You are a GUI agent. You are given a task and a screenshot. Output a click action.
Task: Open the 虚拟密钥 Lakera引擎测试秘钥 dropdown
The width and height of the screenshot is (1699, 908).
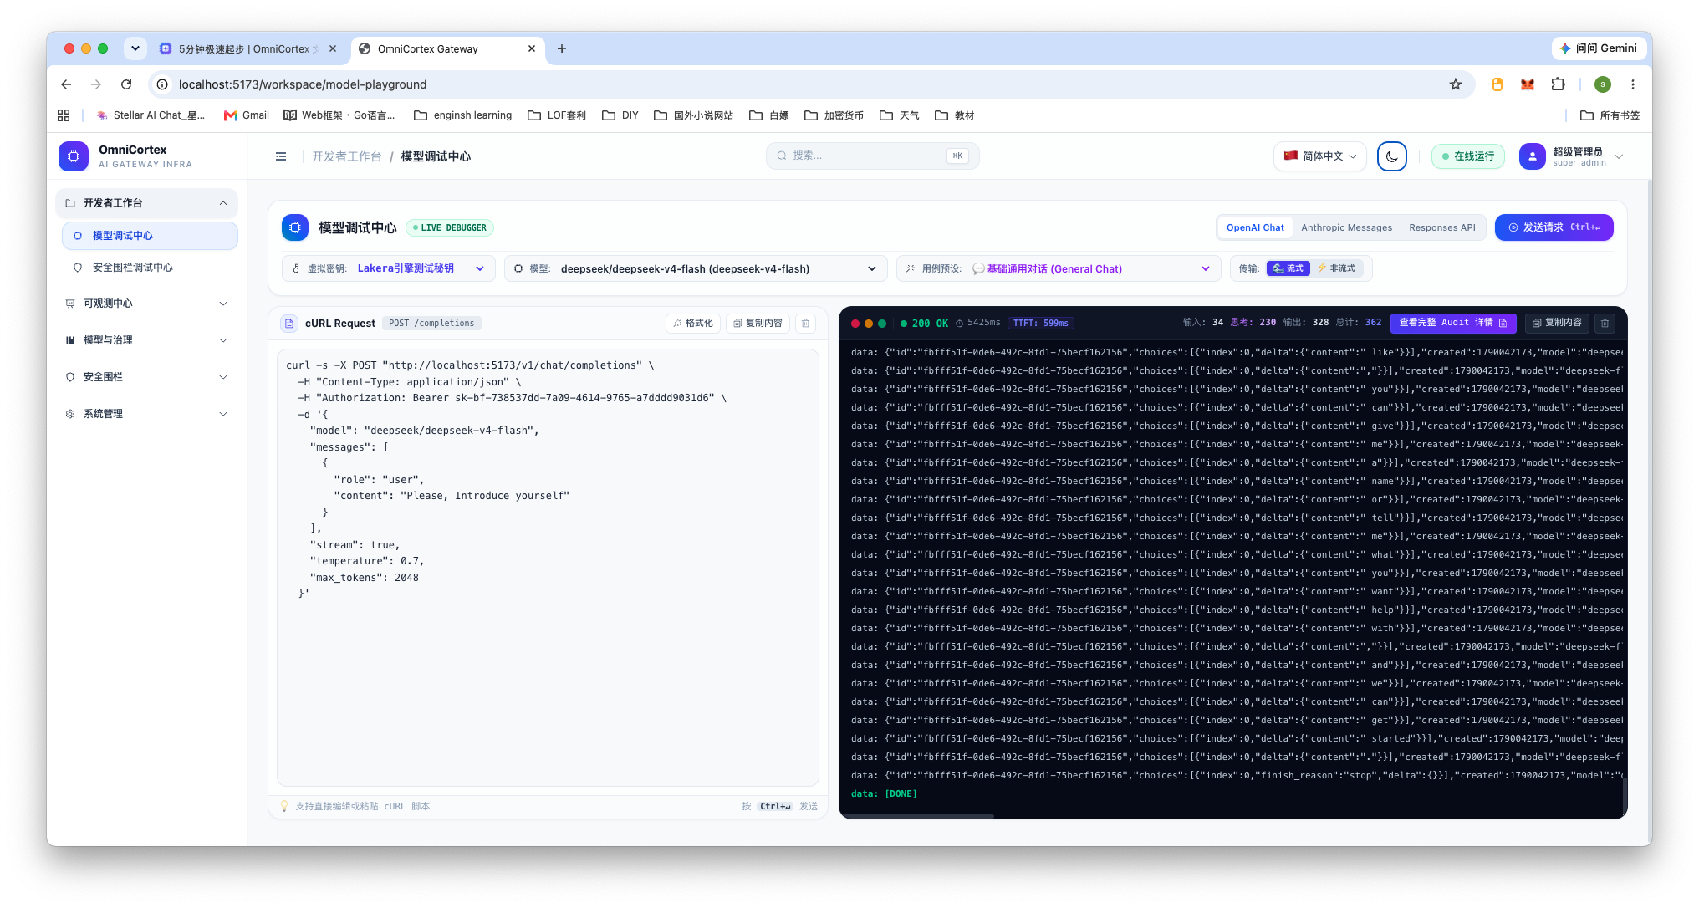pos(389,268)
